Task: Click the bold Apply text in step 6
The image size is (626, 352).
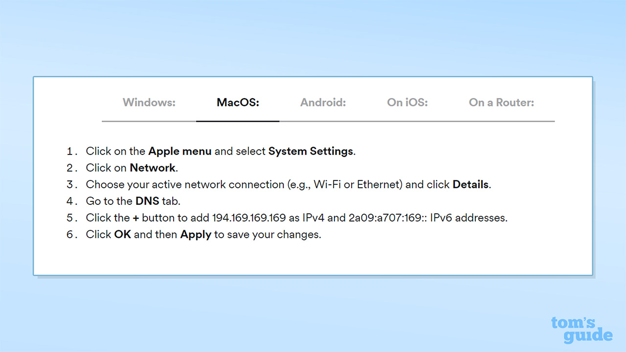Action: click(x=196, y=234)
